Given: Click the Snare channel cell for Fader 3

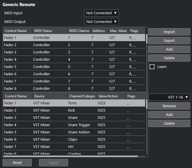Looking at the screenshot, I should tap(73, 118).
